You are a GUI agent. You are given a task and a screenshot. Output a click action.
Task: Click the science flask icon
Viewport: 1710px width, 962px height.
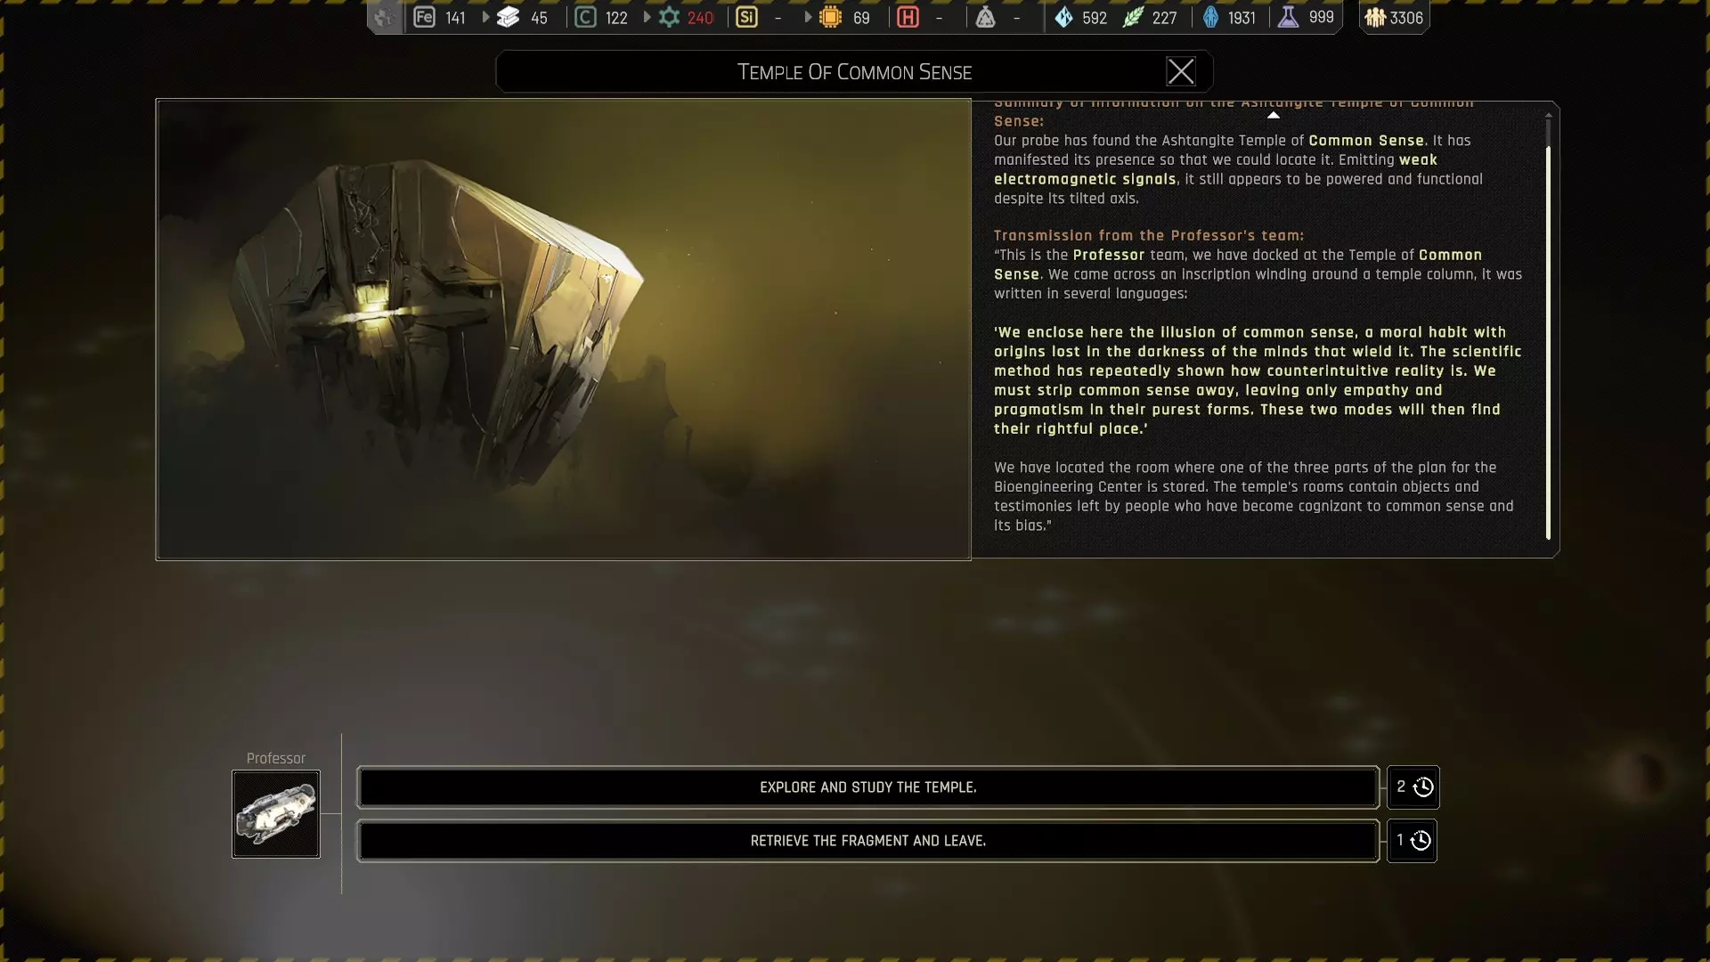point(1288,17)
